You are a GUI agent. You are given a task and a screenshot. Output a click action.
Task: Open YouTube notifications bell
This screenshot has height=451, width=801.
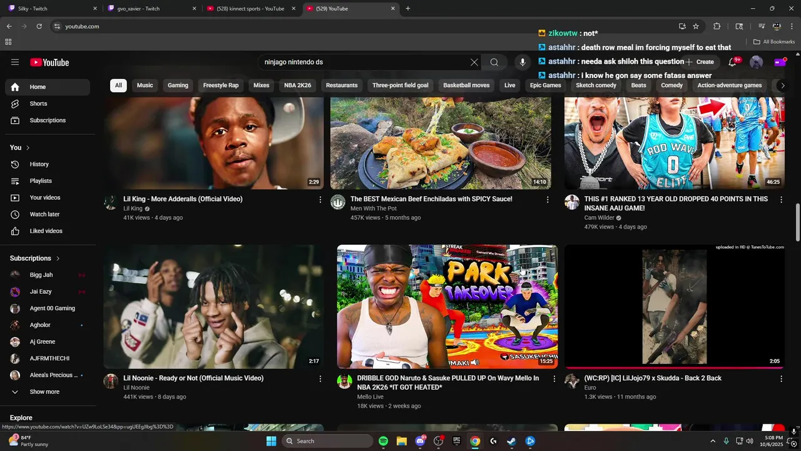coord(732,62)
